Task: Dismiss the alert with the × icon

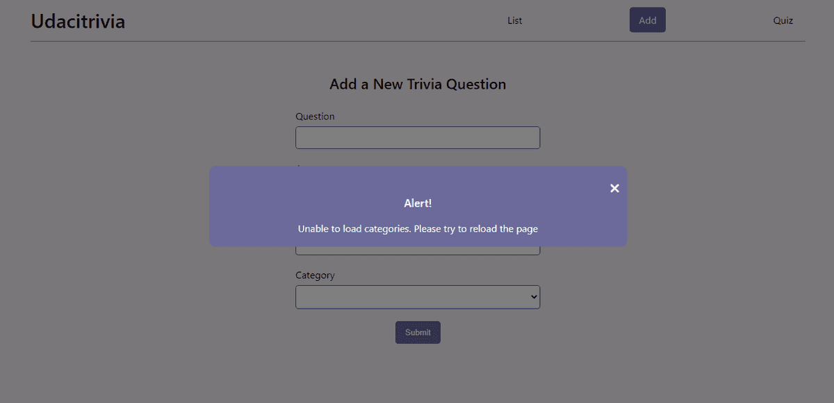Action: pyautogui.click(x=614, y=188)
